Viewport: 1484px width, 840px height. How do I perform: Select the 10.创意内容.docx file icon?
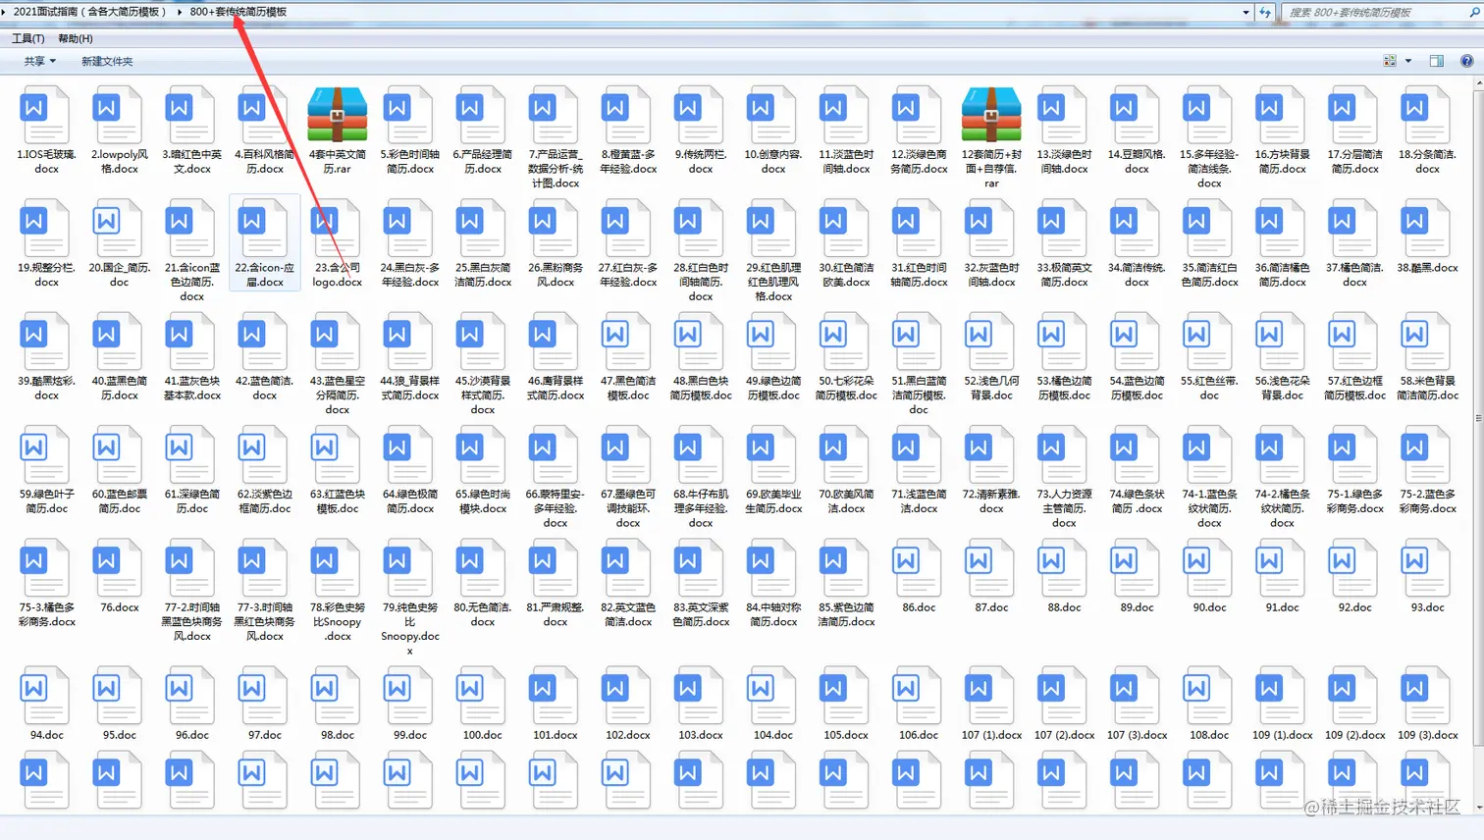pyautogui.click(x=771, y=115)
